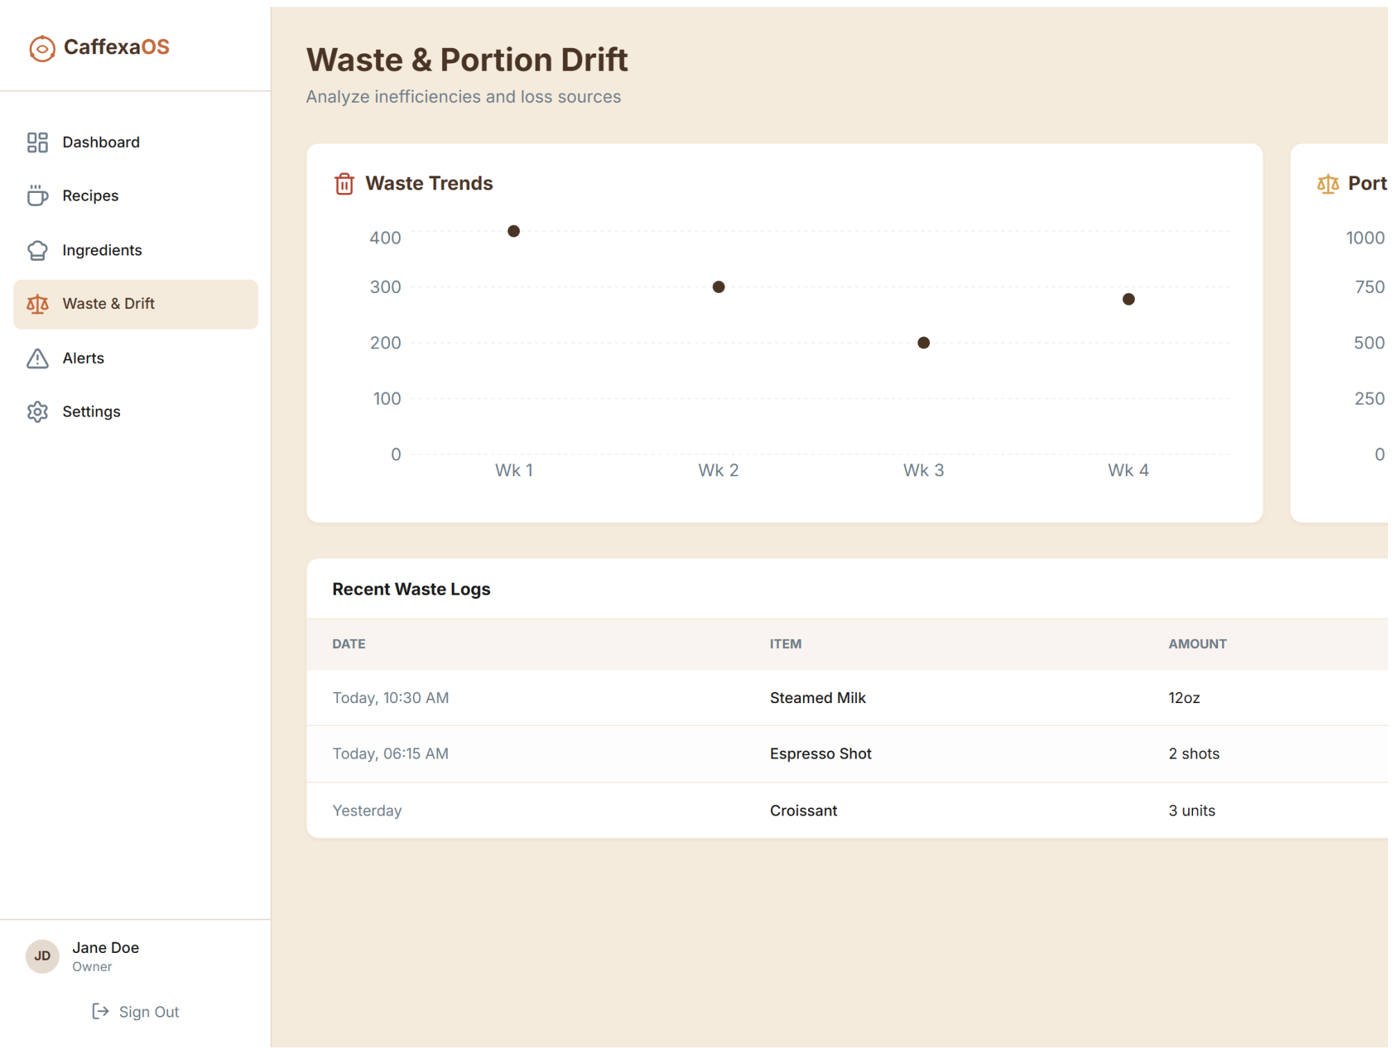
Task: Click the Croissant log entry
Action: pyautogui.click(x=803, y=811)
